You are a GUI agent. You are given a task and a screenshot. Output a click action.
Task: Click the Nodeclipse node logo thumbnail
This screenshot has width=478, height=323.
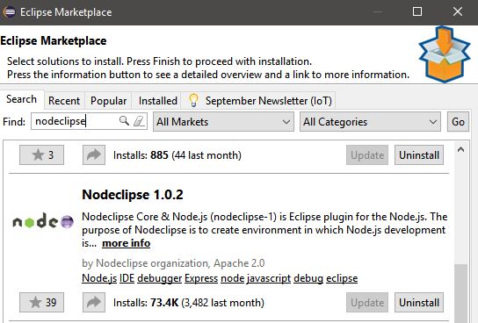(43, 221)
